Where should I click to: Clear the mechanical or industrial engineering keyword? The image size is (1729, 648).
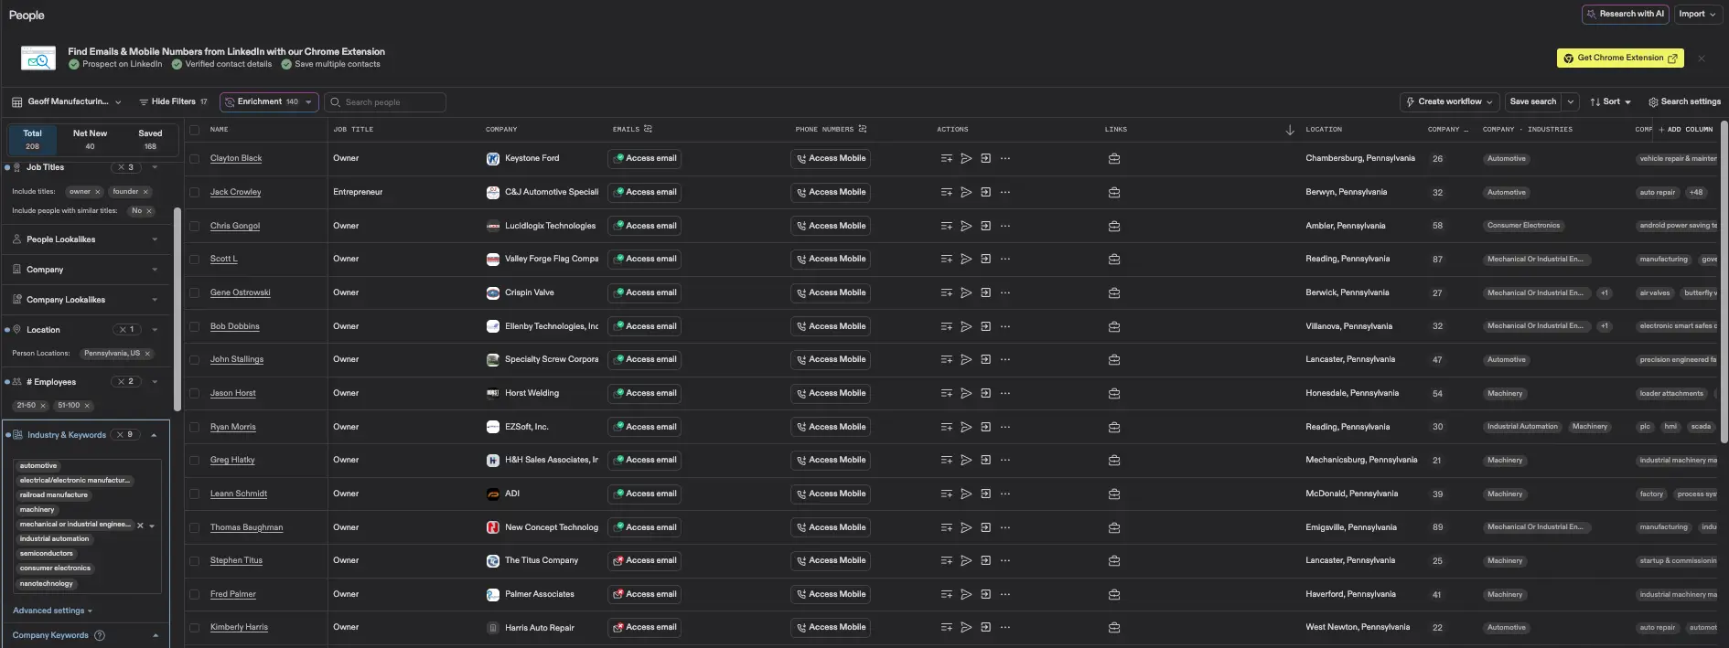click(x=140, y=526)
